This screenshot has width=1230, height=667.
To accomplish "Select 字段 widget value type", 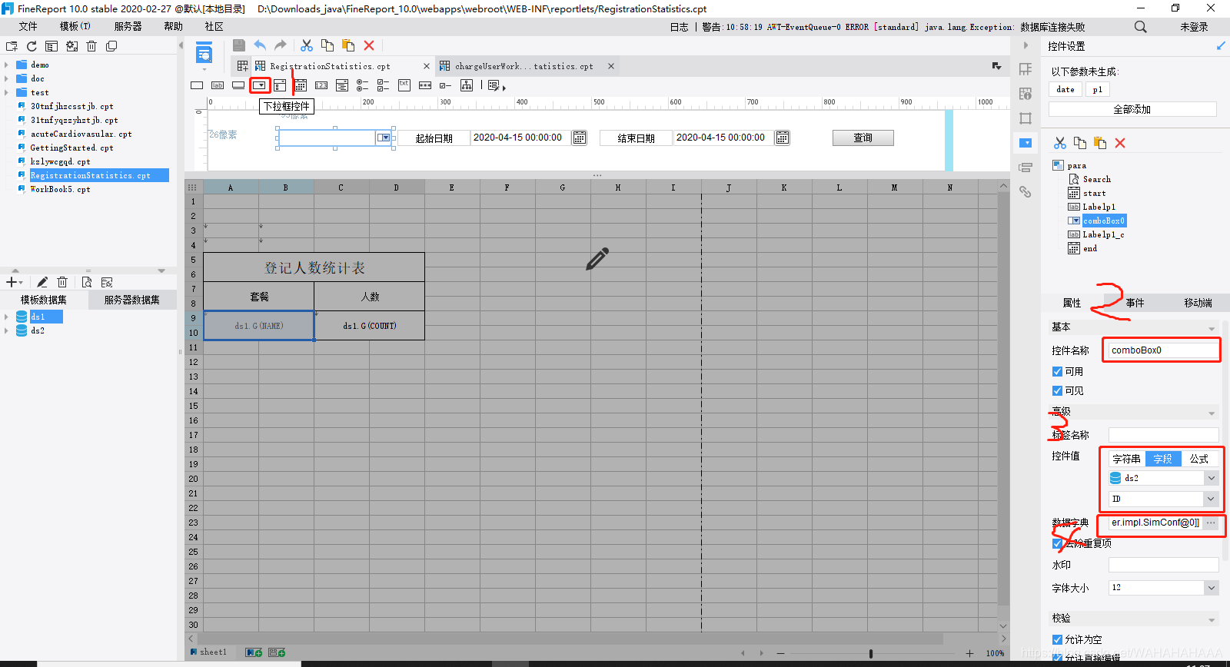I will (x=1162, y=459).
